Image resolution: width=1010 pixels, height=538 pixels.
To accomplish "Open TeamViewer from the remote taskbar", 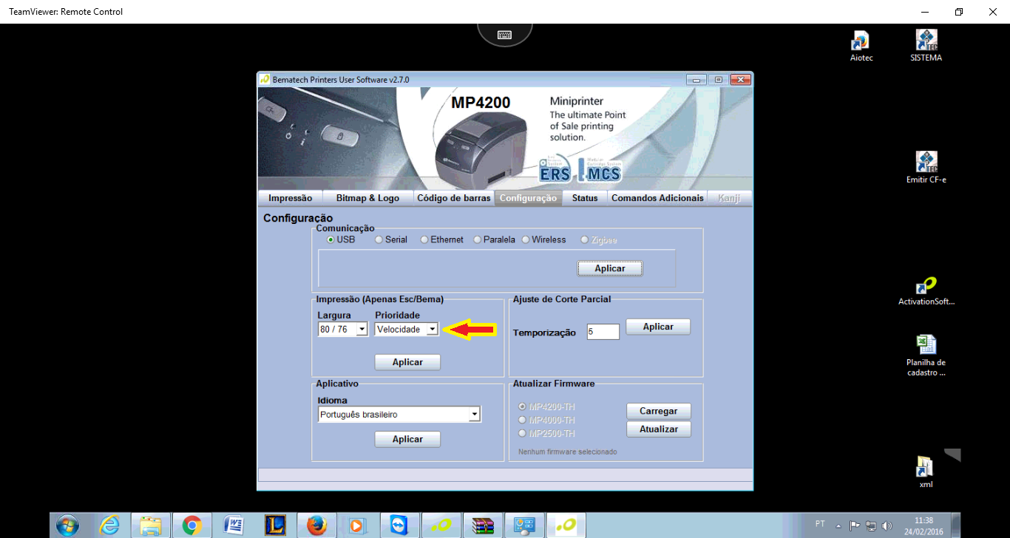I will pyautogui.click(x=399, y=525).
